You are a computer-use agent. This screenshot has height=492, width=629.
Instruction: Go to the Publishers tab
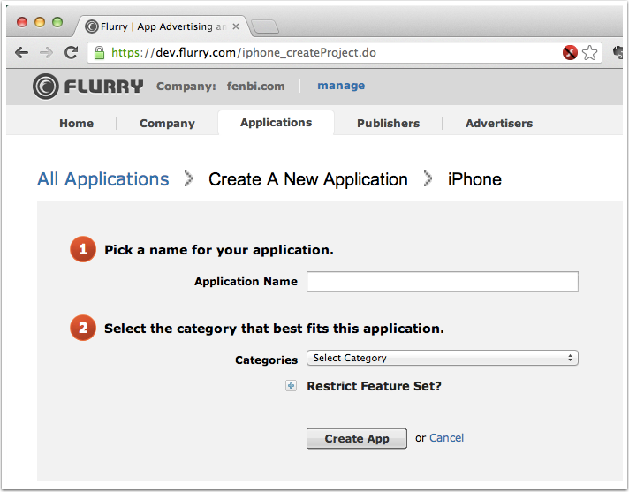click(388, 123)
